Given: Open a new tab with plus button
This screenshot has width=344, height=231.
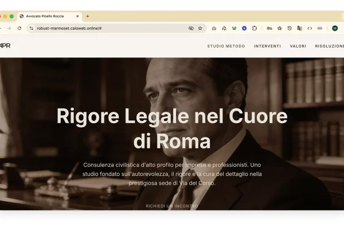Looking at the screenshot, I should pos(88,16).
